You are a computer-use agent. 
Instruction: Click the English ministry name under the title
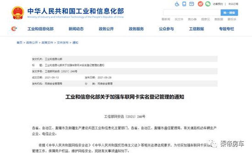[x=75, y=17]
